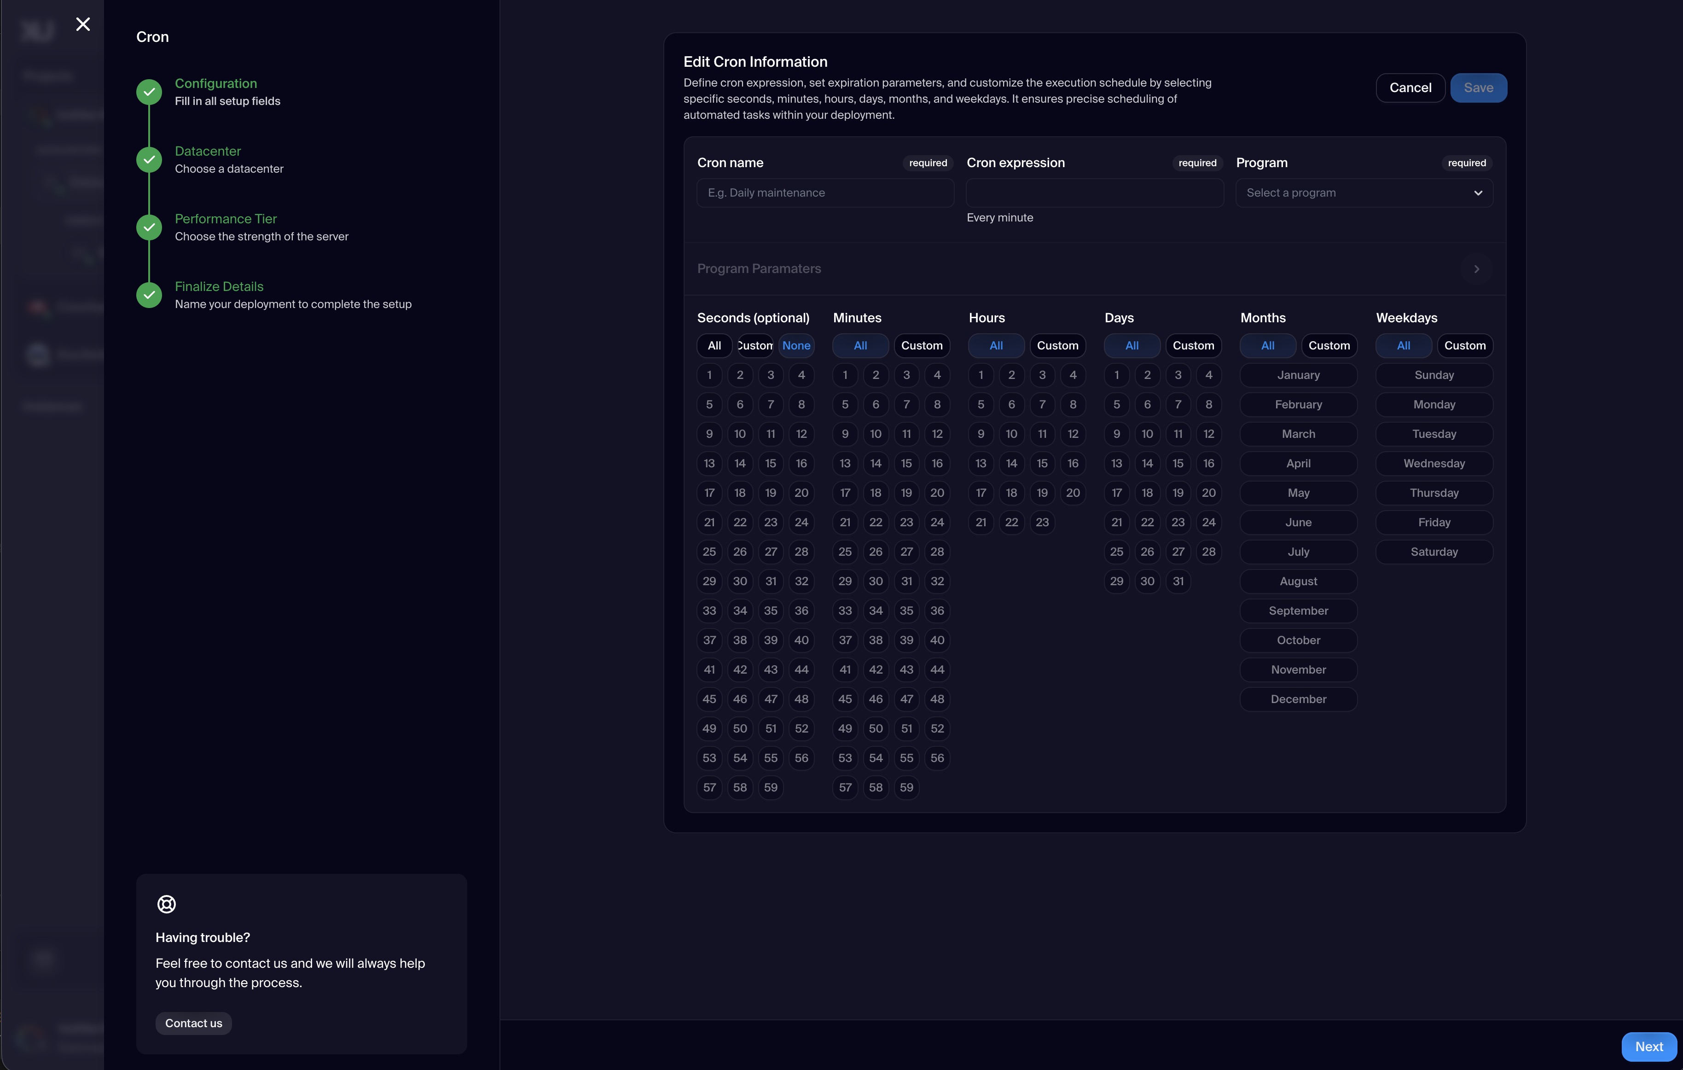Viewport: 1683px width, 1070px height.
Task: Click the Configuration step checkmark icon
Action: coord(149,92)
